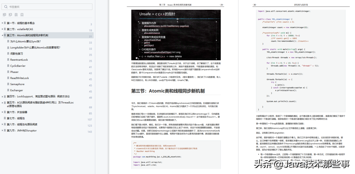Click page number 143 for JMH与Disruptor

(90, 132)
